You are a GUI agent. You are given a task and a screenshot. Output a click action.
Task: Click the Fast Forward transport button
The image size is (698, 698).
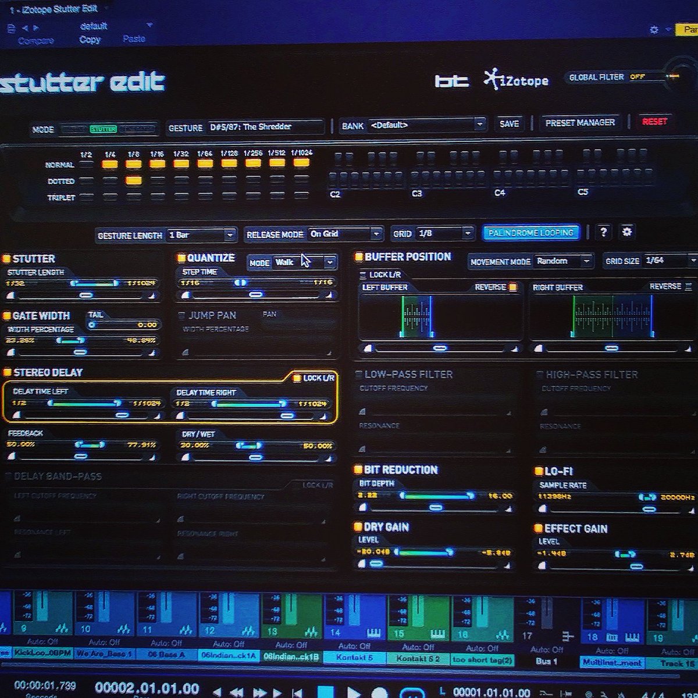point(260,692)
